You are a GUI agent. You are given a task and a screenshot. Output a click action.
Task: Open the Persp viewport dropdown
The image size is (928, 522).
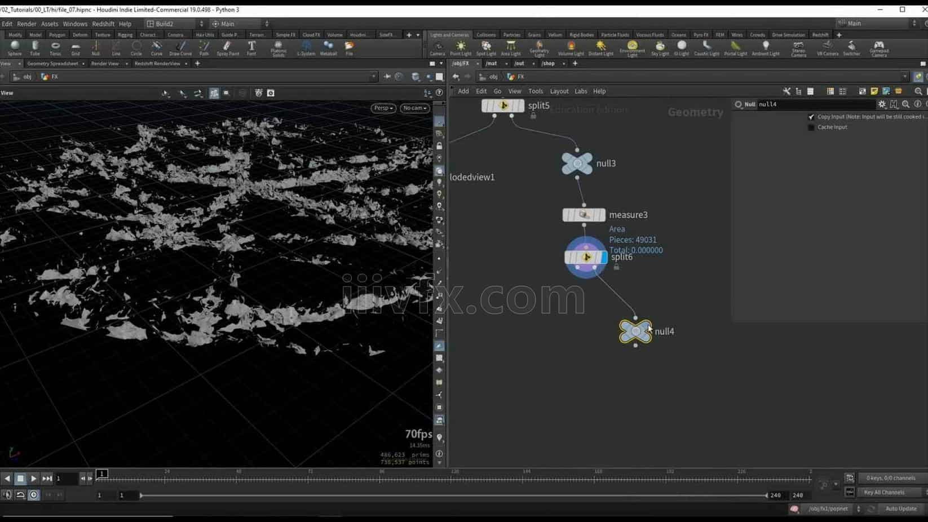point(383,108)
